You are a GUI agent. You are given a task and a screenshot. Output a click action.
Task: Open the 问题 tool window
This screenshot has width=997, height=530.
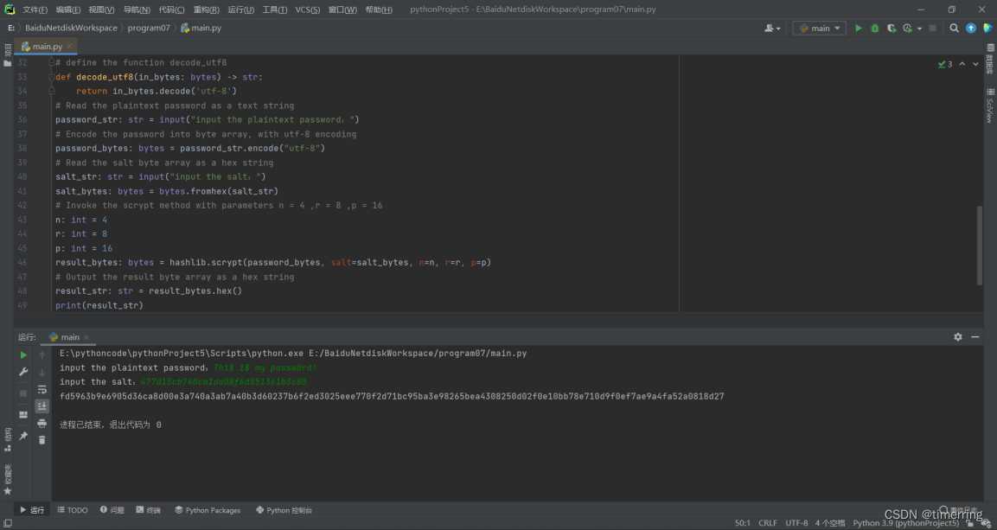point(112,509)
